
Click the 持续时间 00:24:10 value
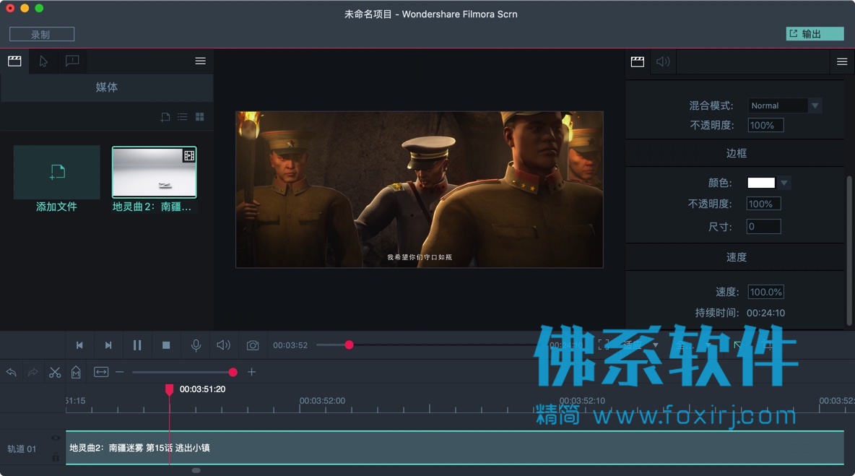pyautogui.click(x=765, y=313)
